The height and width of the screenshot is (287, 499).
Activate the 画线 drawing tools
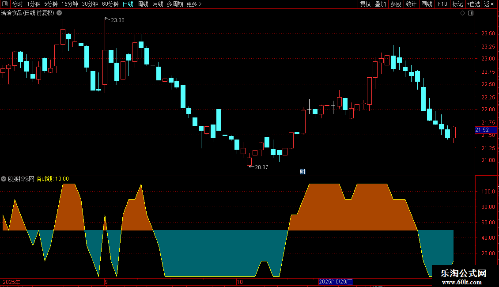point(427,4)
